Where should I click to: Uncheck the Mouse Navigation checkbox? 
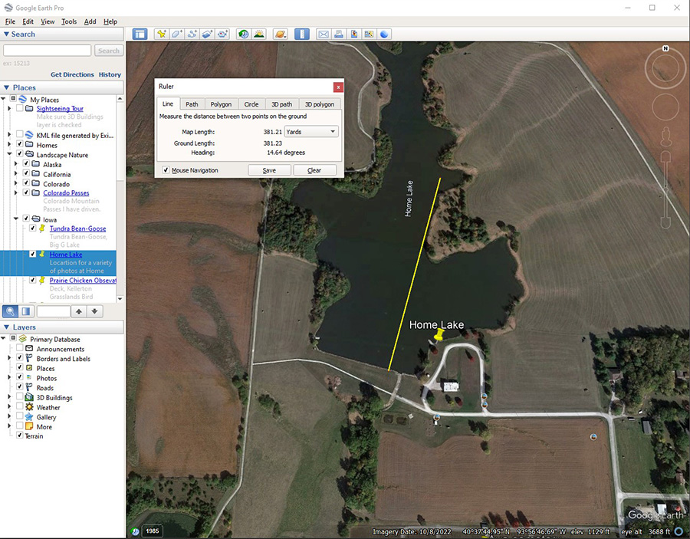pyautogui.click(x=166, y=170)
